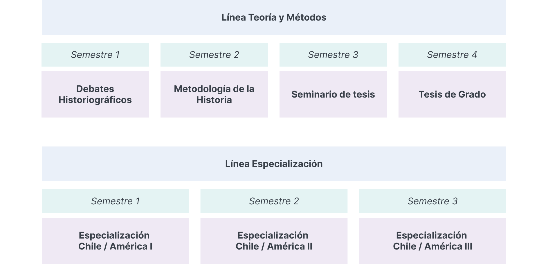548x264 pixels.
Task: Choose Semestre 4 label
Action: pyautogui.click(x=452, y=55)
